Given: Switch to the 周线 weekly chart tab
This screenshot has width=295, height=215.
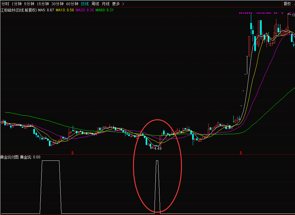Looking at the screenshot, I should tap(95, 4).
